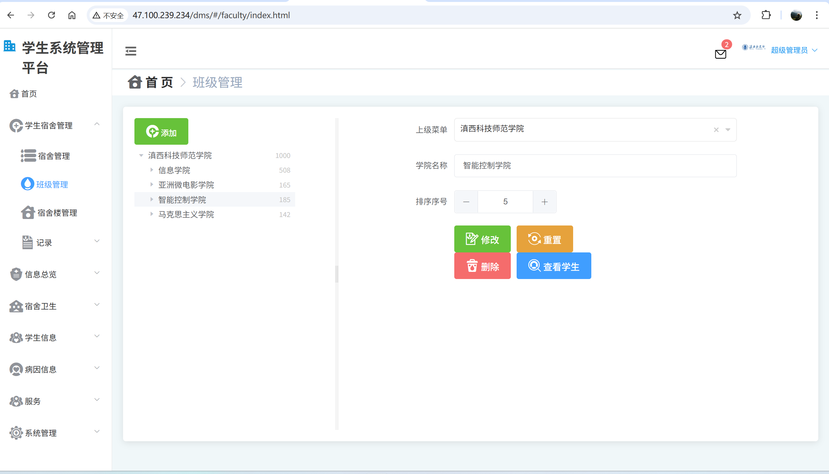Screen dimensions: 829x474
Task: Click the blue 查看学生 button
Action: 553,266
